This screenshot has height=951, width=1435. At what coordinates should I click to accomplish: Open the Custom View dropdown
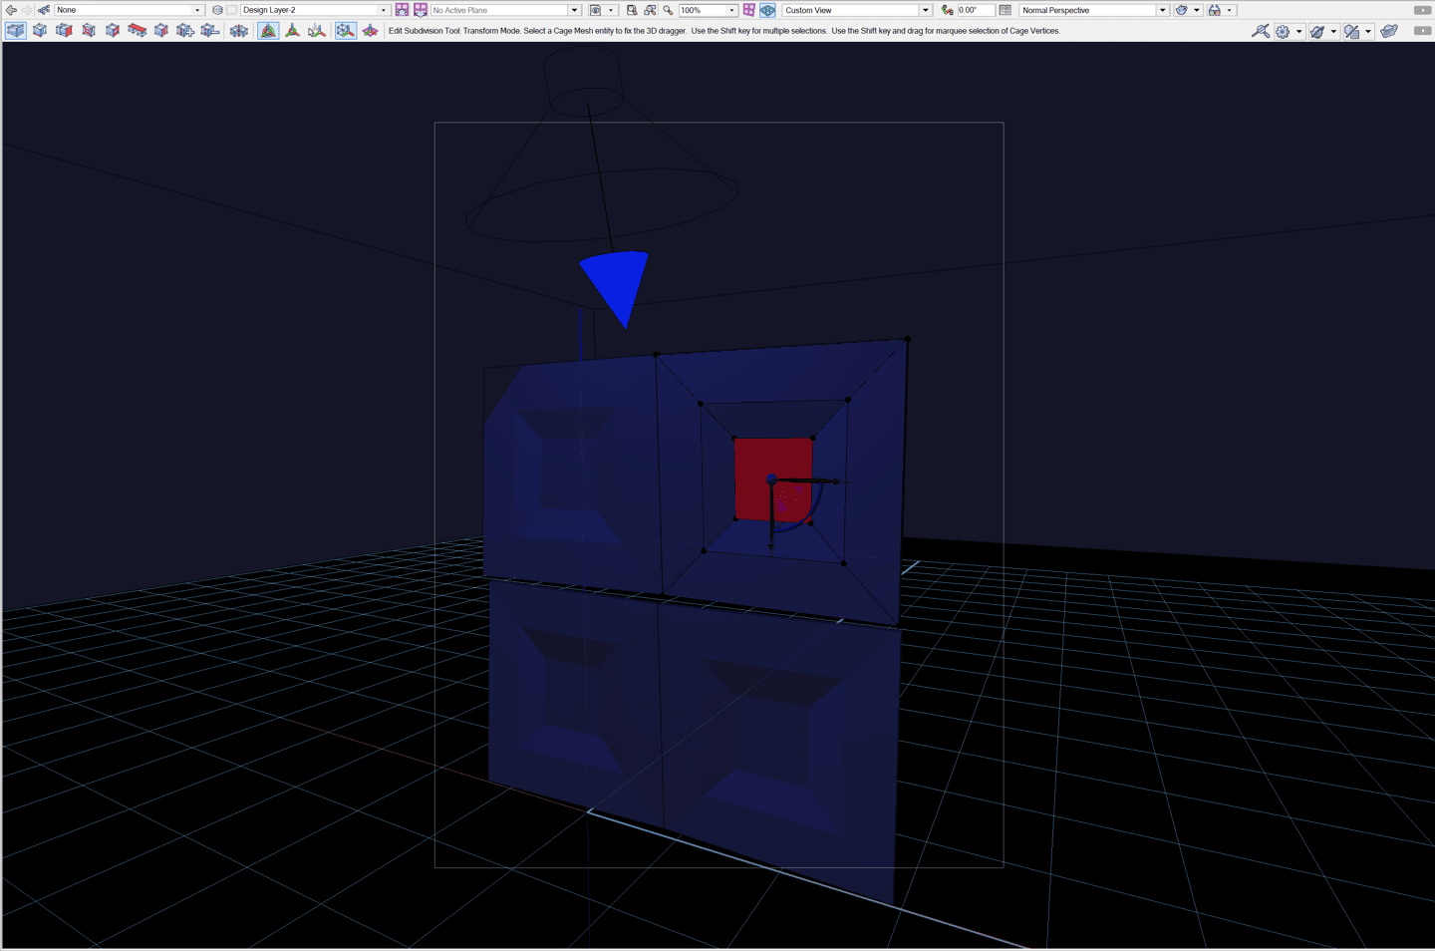point(857,10)
